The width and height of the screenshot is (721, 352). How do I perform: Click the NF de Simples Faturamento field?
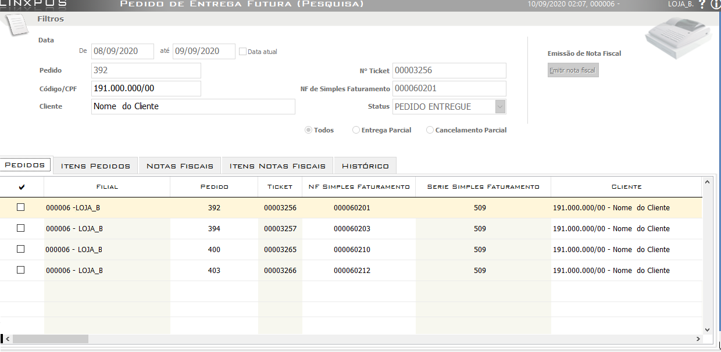tap(449, 89)
